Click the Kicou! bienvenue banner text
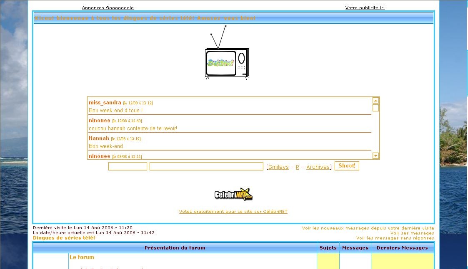This screenshot has width=468, height=269. [x=145, y=18]
